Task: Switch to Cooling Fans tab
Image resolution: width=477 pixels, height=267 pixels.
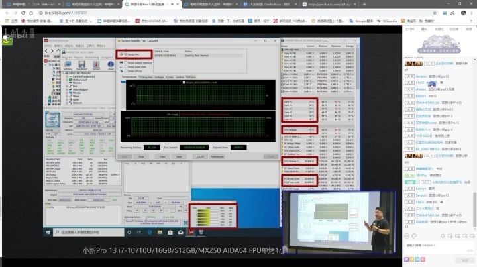Action: (x=146, y=77)
